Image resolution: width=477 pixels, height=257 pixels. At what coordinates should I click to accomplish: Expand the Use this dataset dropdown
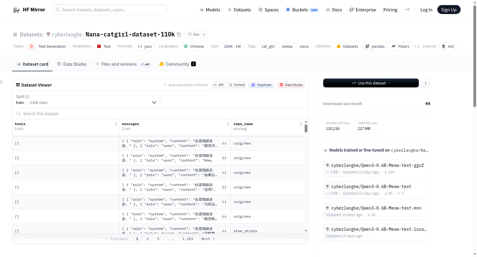point(371,83)
